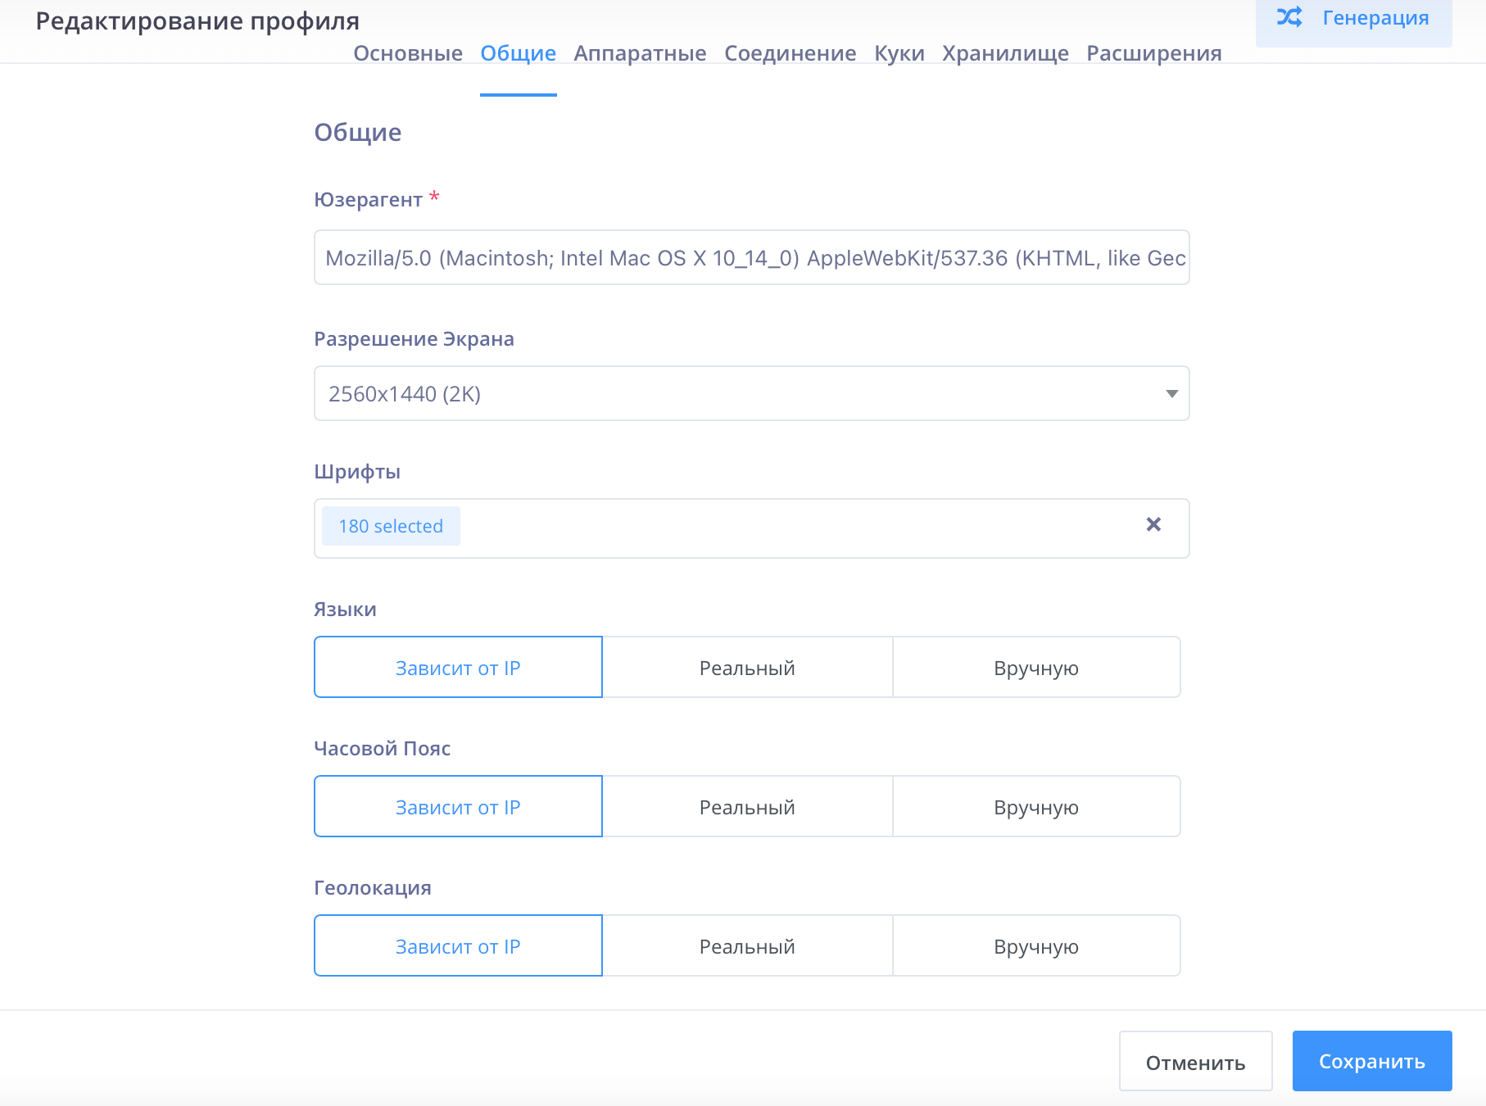This screenshot has width=1486, height=1106.
Task: Click the 180 selected fonts chip
Action: (x=391, y=525)
